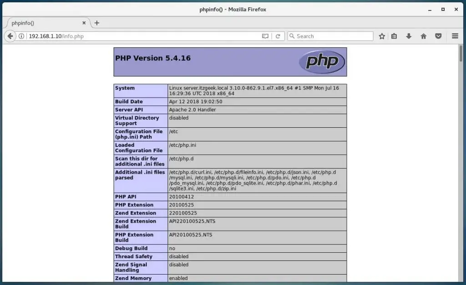Click the /etc/php.d scan directory value

pos(181,159)
